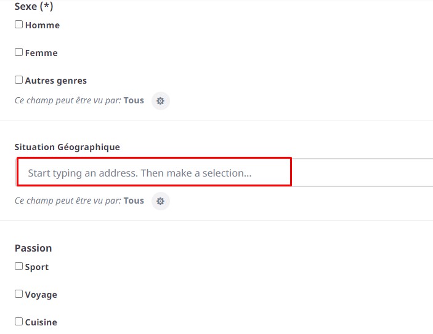Click "Ce champ peut être vu par" under Sexe
433x334 pixels.
pyautogui.click(x=68, y=100)
